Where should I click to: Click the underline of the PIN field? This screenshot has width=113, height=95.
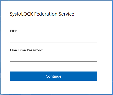point(54,42)
